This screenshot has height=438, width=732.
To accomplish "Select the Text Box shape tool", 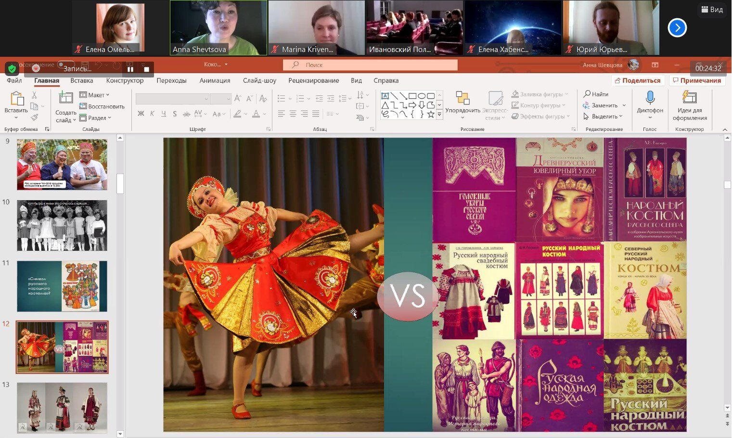I will pyautogui.click(x=385, y=96).
